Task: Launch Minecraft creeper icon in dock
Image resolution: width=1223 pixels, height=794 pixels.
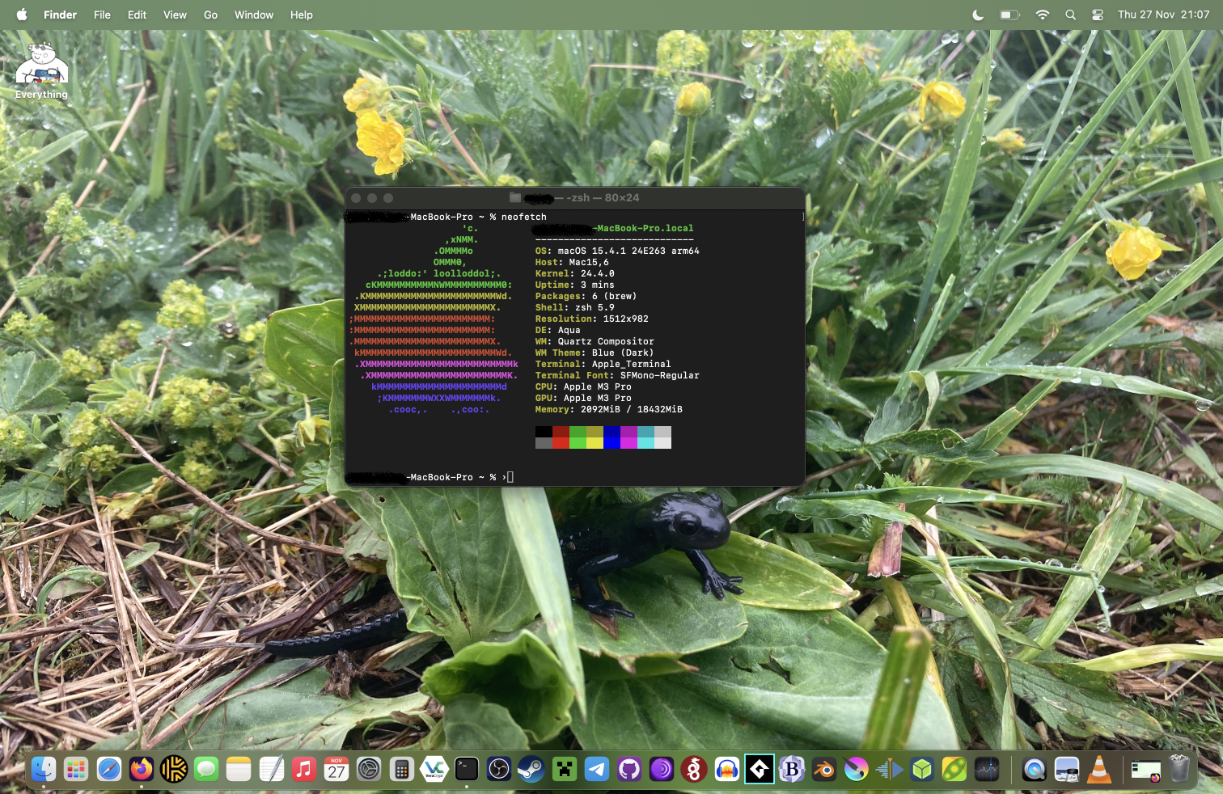Action: [x=565, y=769]
